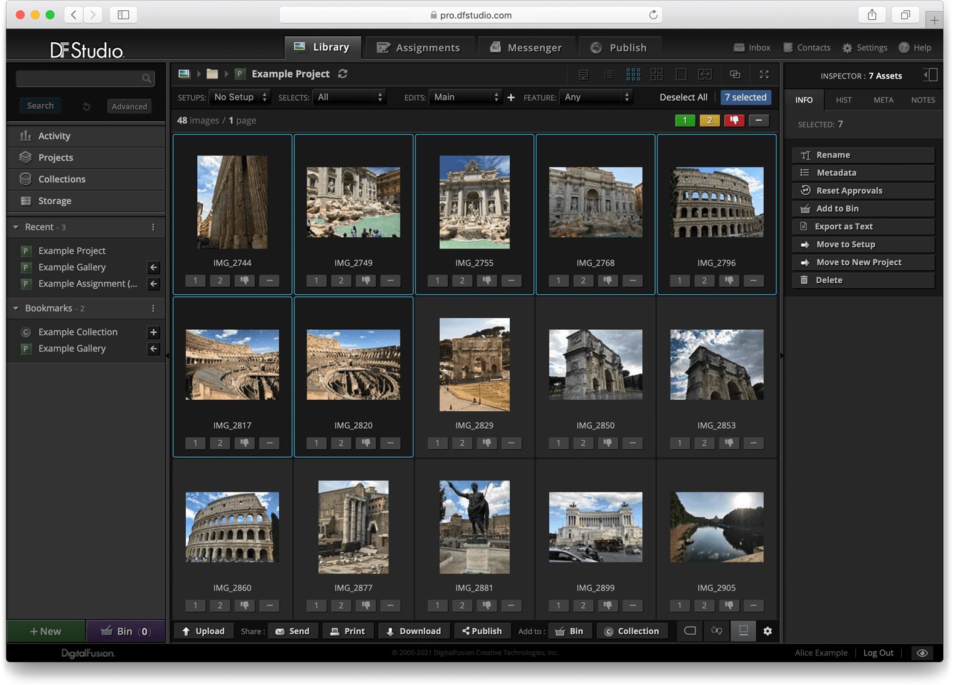The image size is (953, 685).
Task: Open the Recent section options menu
Action: click(153, 227)
